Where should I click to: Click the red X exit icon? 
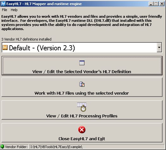(x=82, y=130)
